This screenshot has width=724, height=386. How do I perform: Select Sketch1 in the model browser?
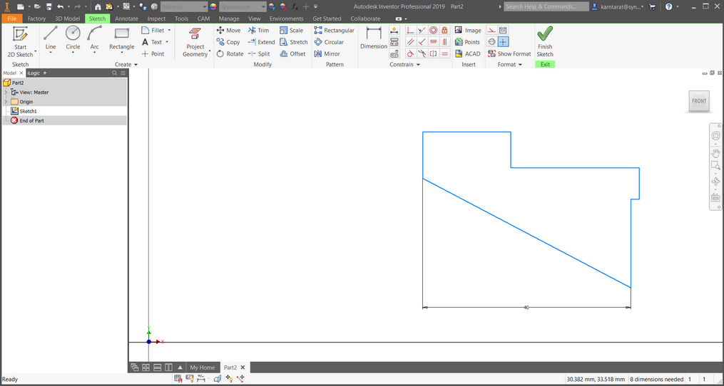tap(28, 111)
